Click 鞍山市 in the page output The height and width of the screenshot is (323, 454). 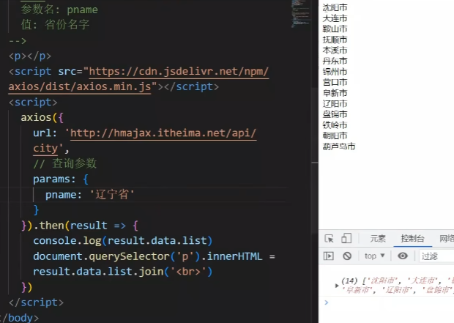(335, 29)
